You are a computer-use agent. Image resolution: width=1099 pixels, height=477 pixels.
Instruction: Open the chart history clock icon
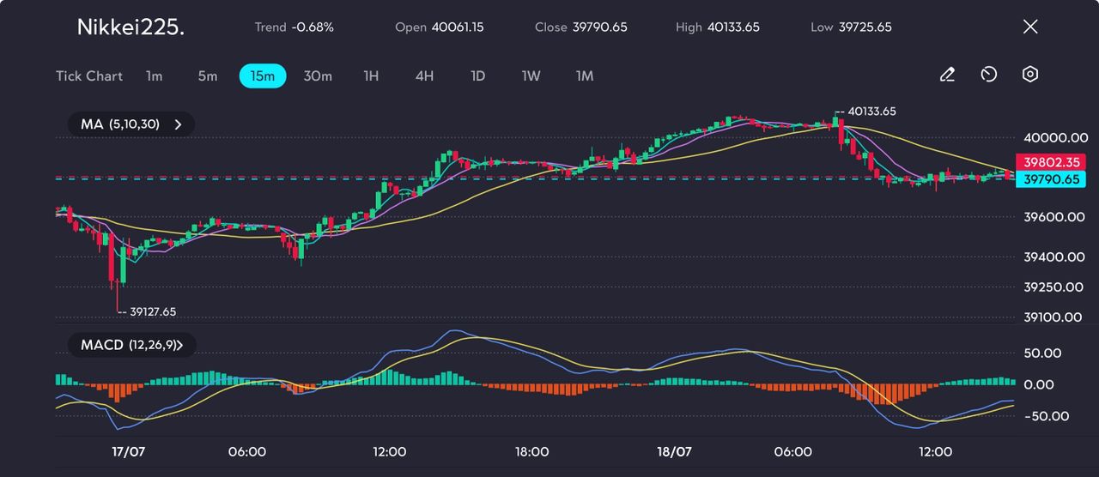pyautogui.click(x=988, y=75)
